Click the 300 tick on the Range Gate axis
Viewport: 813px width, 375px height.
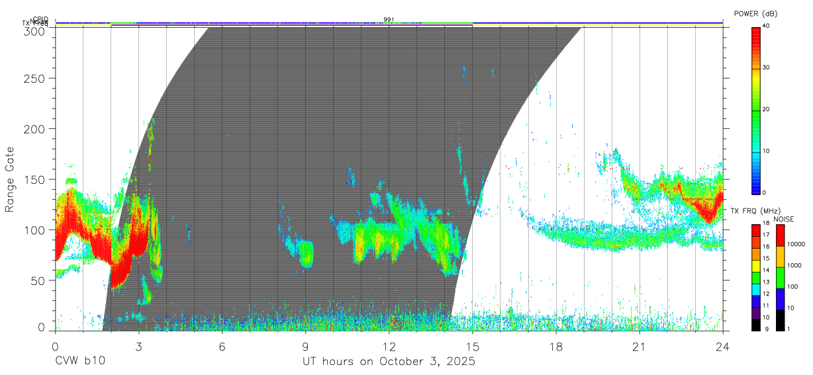(36, 31)
